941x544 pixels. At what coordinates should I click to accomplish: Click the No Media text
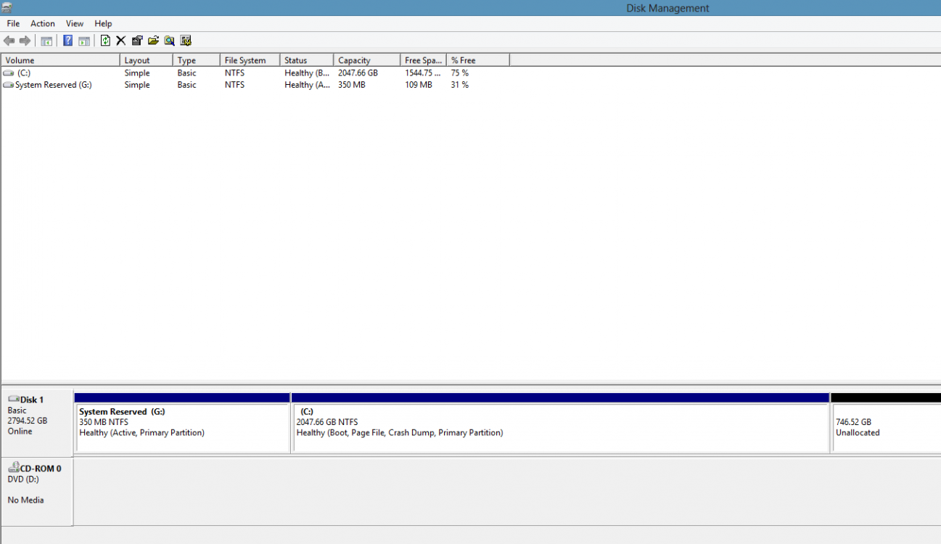point(26,500)
